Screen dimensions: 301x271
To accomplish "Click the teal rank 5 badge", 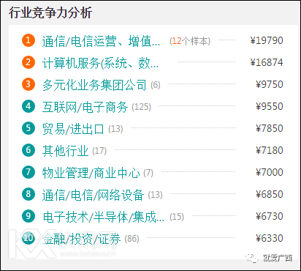I will tap(28, 128).
